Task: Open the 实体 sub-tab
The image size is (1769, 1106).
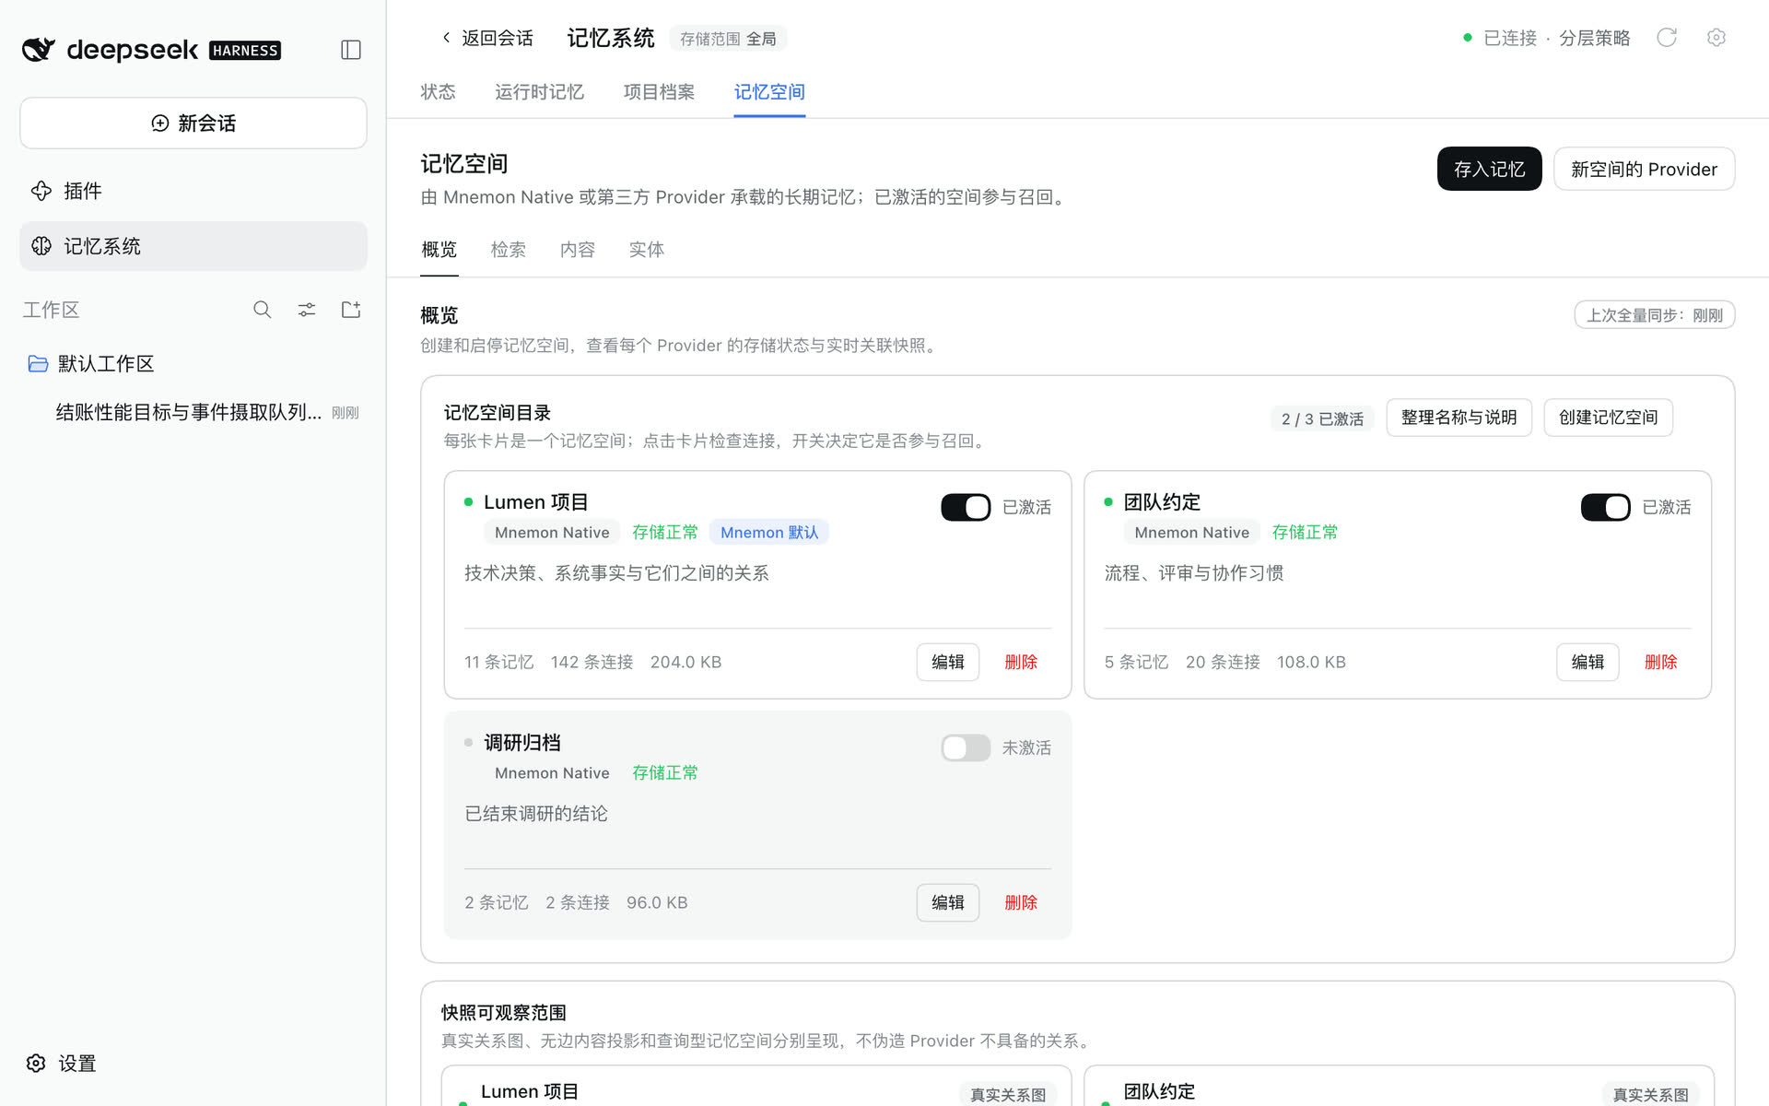Action: coord(647,250)
